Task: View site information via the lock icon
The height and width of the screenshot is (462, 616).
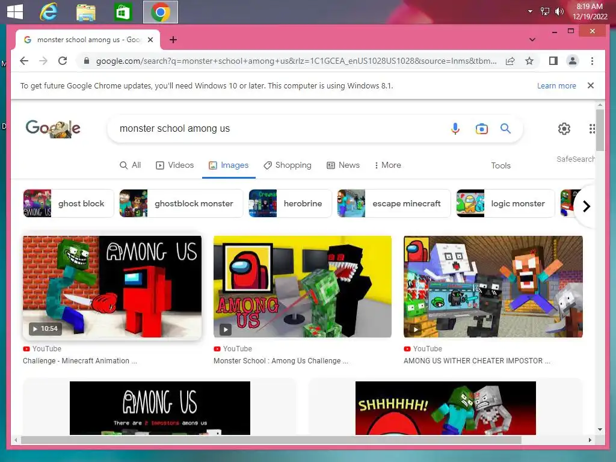Action: click(87, 61)
